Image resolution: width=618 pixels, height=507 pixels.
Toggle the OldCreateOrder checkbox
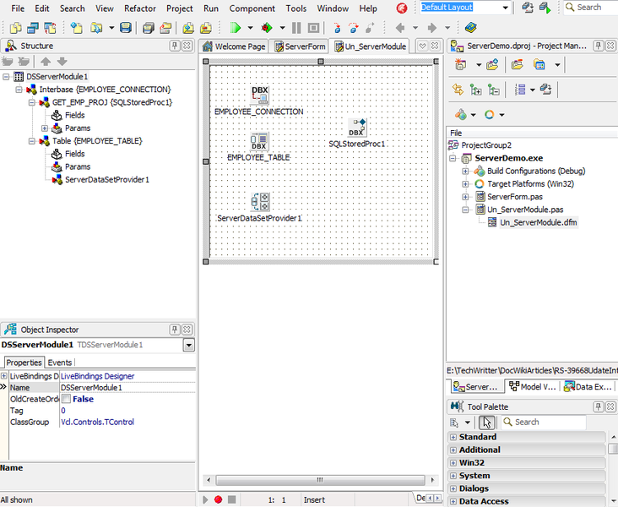(66, 399)
